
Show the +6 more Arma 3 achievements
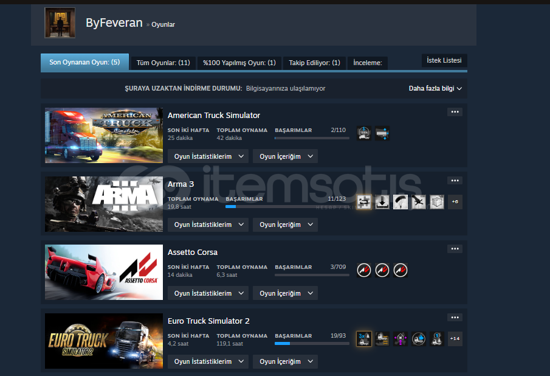(455, 202)
